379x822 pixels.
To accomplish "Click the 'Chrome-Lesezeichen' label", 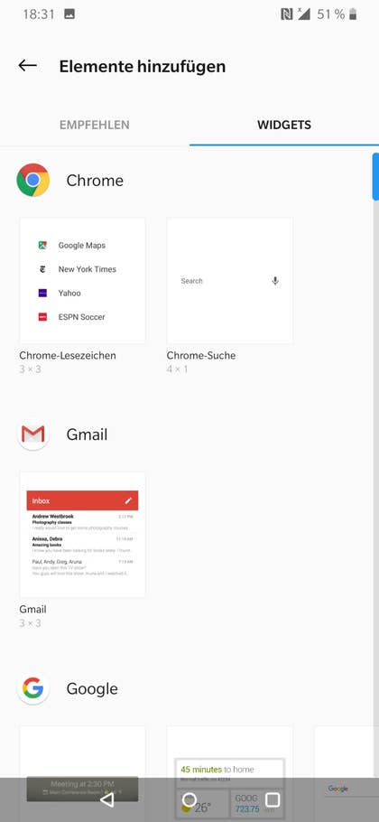I will [68, 355].
